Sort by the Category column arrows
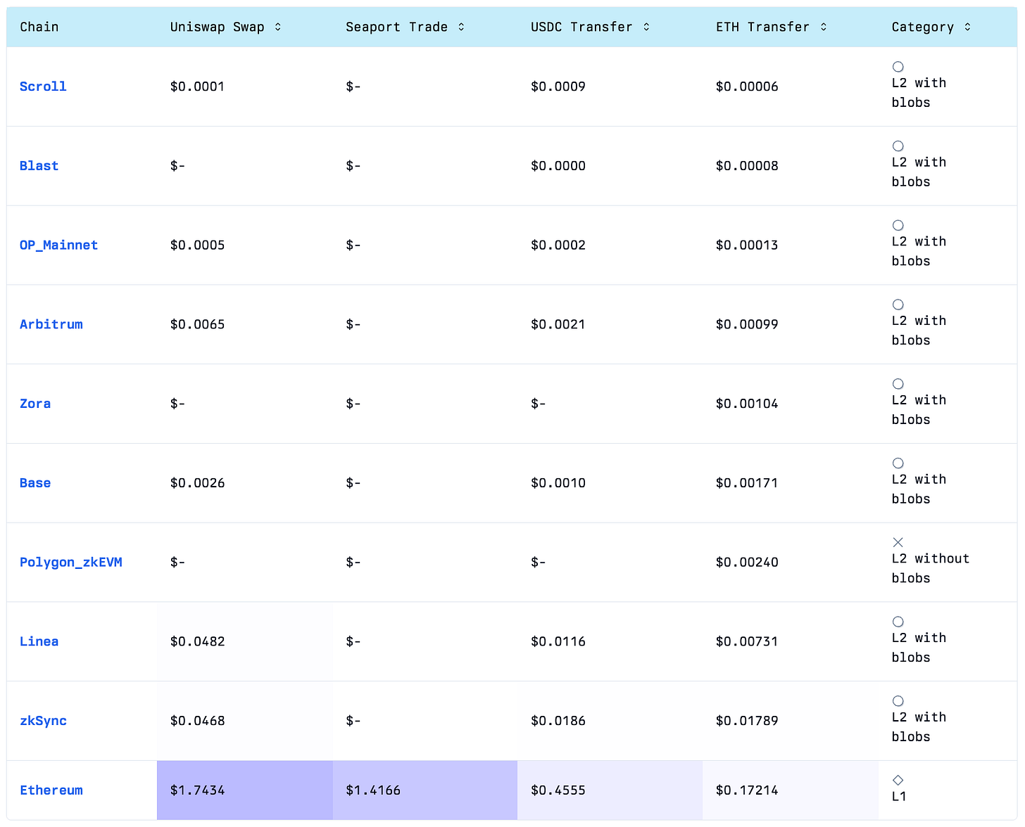Viewport: 1025px width, 827px height. click(x=968, y=27)
